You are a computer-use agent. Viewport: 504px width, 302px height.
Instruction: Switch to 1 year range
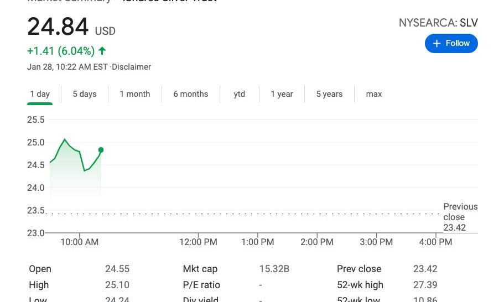[282, 94]
